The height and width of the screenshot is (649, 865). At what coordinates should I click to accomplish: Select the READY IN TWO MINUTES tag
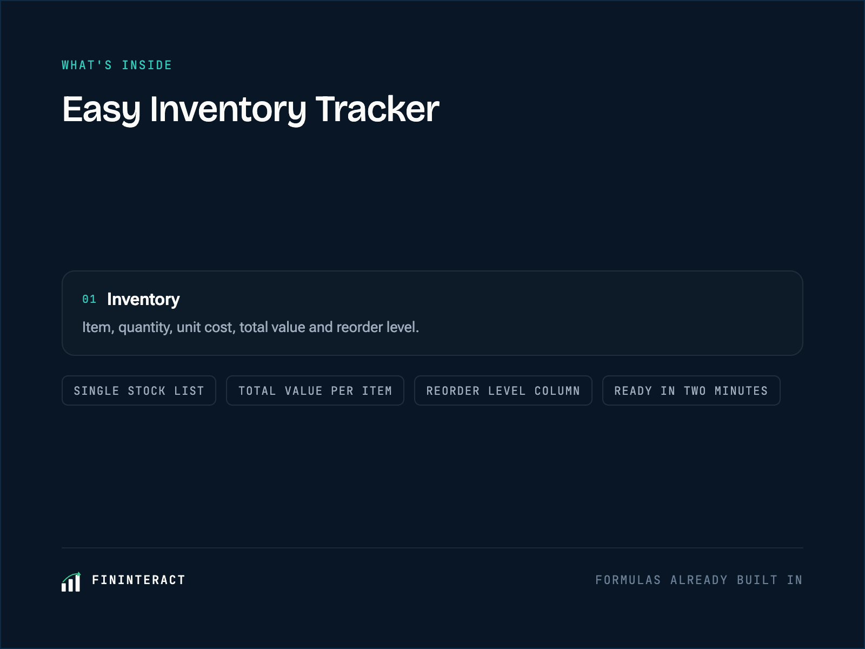coord(691,390)
